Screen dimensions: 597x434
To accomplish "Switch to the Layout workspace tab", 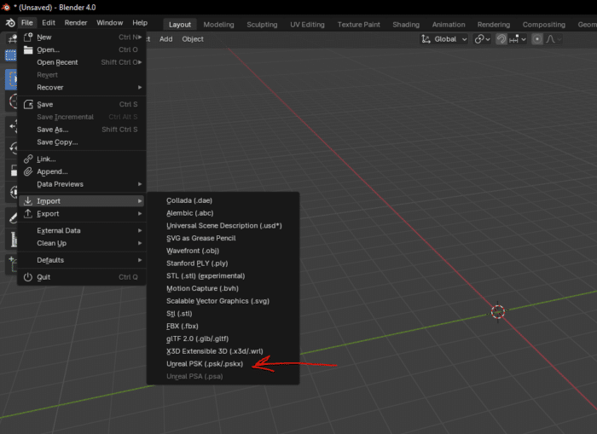I will [x=180, y=25].
